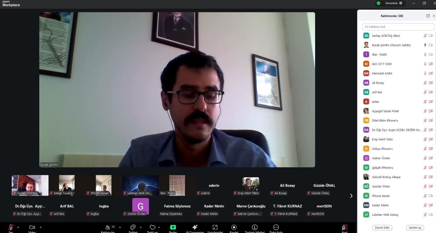Expand the audio options arrow beside Ses
The image size is (436, 233).
click(18, 227)
